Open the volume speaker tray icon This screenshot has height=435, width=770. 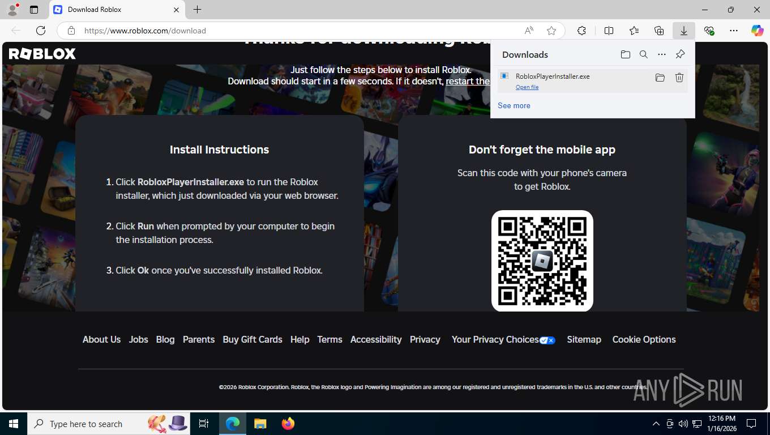tap(683, 424)
